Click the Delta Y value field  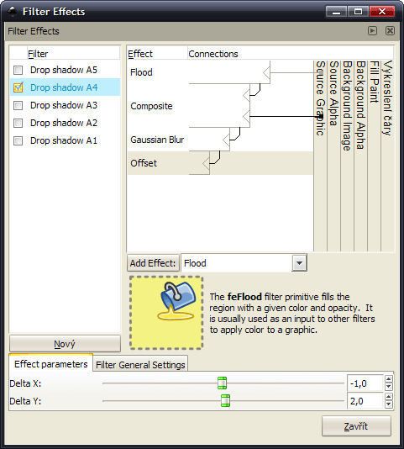click(x=365, y=401)
